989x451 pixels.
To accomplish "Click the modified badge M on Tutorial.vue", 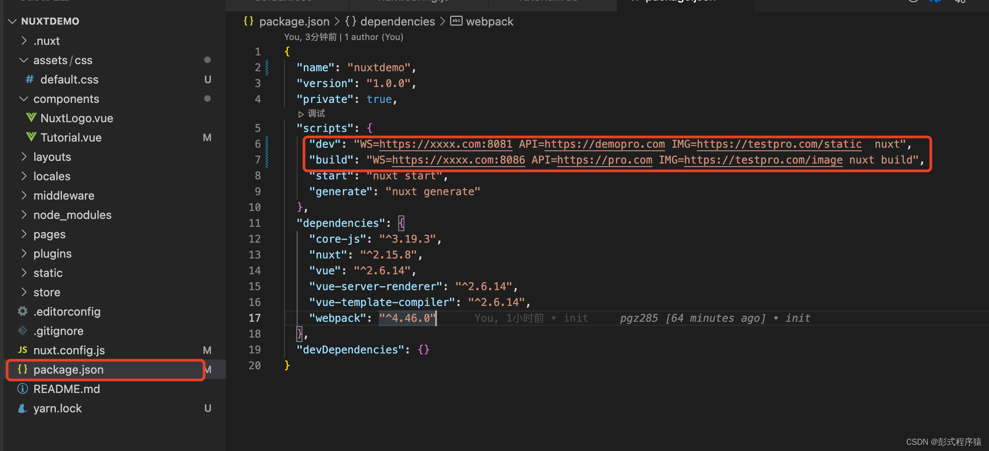I will pyautogui.click(x=207, y=138).
